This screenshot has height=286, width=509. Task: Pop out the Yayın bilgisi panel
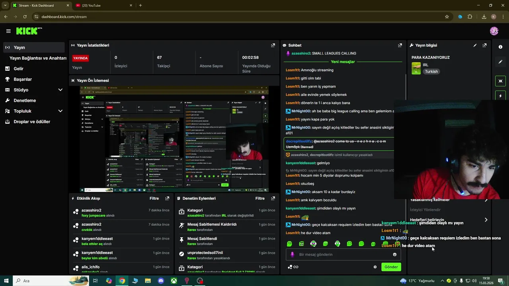[x=484, y=45]
